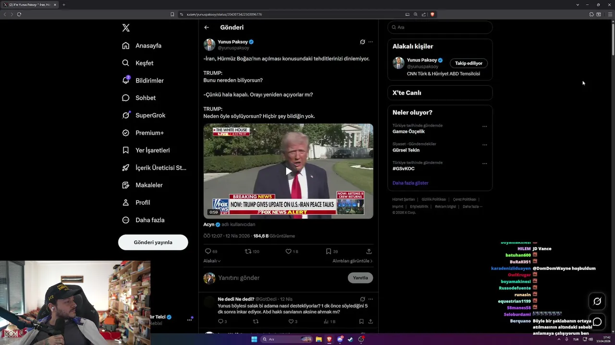Image resolution: width=615 pixels, height=345 pixels.
Task: Open Hizmet Şartları footer link
Action: 404,199
